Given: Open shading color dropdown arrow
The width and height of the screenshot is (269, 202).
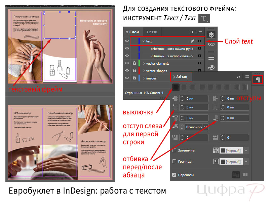Looking at the screenshot, I should pos(246,150).
